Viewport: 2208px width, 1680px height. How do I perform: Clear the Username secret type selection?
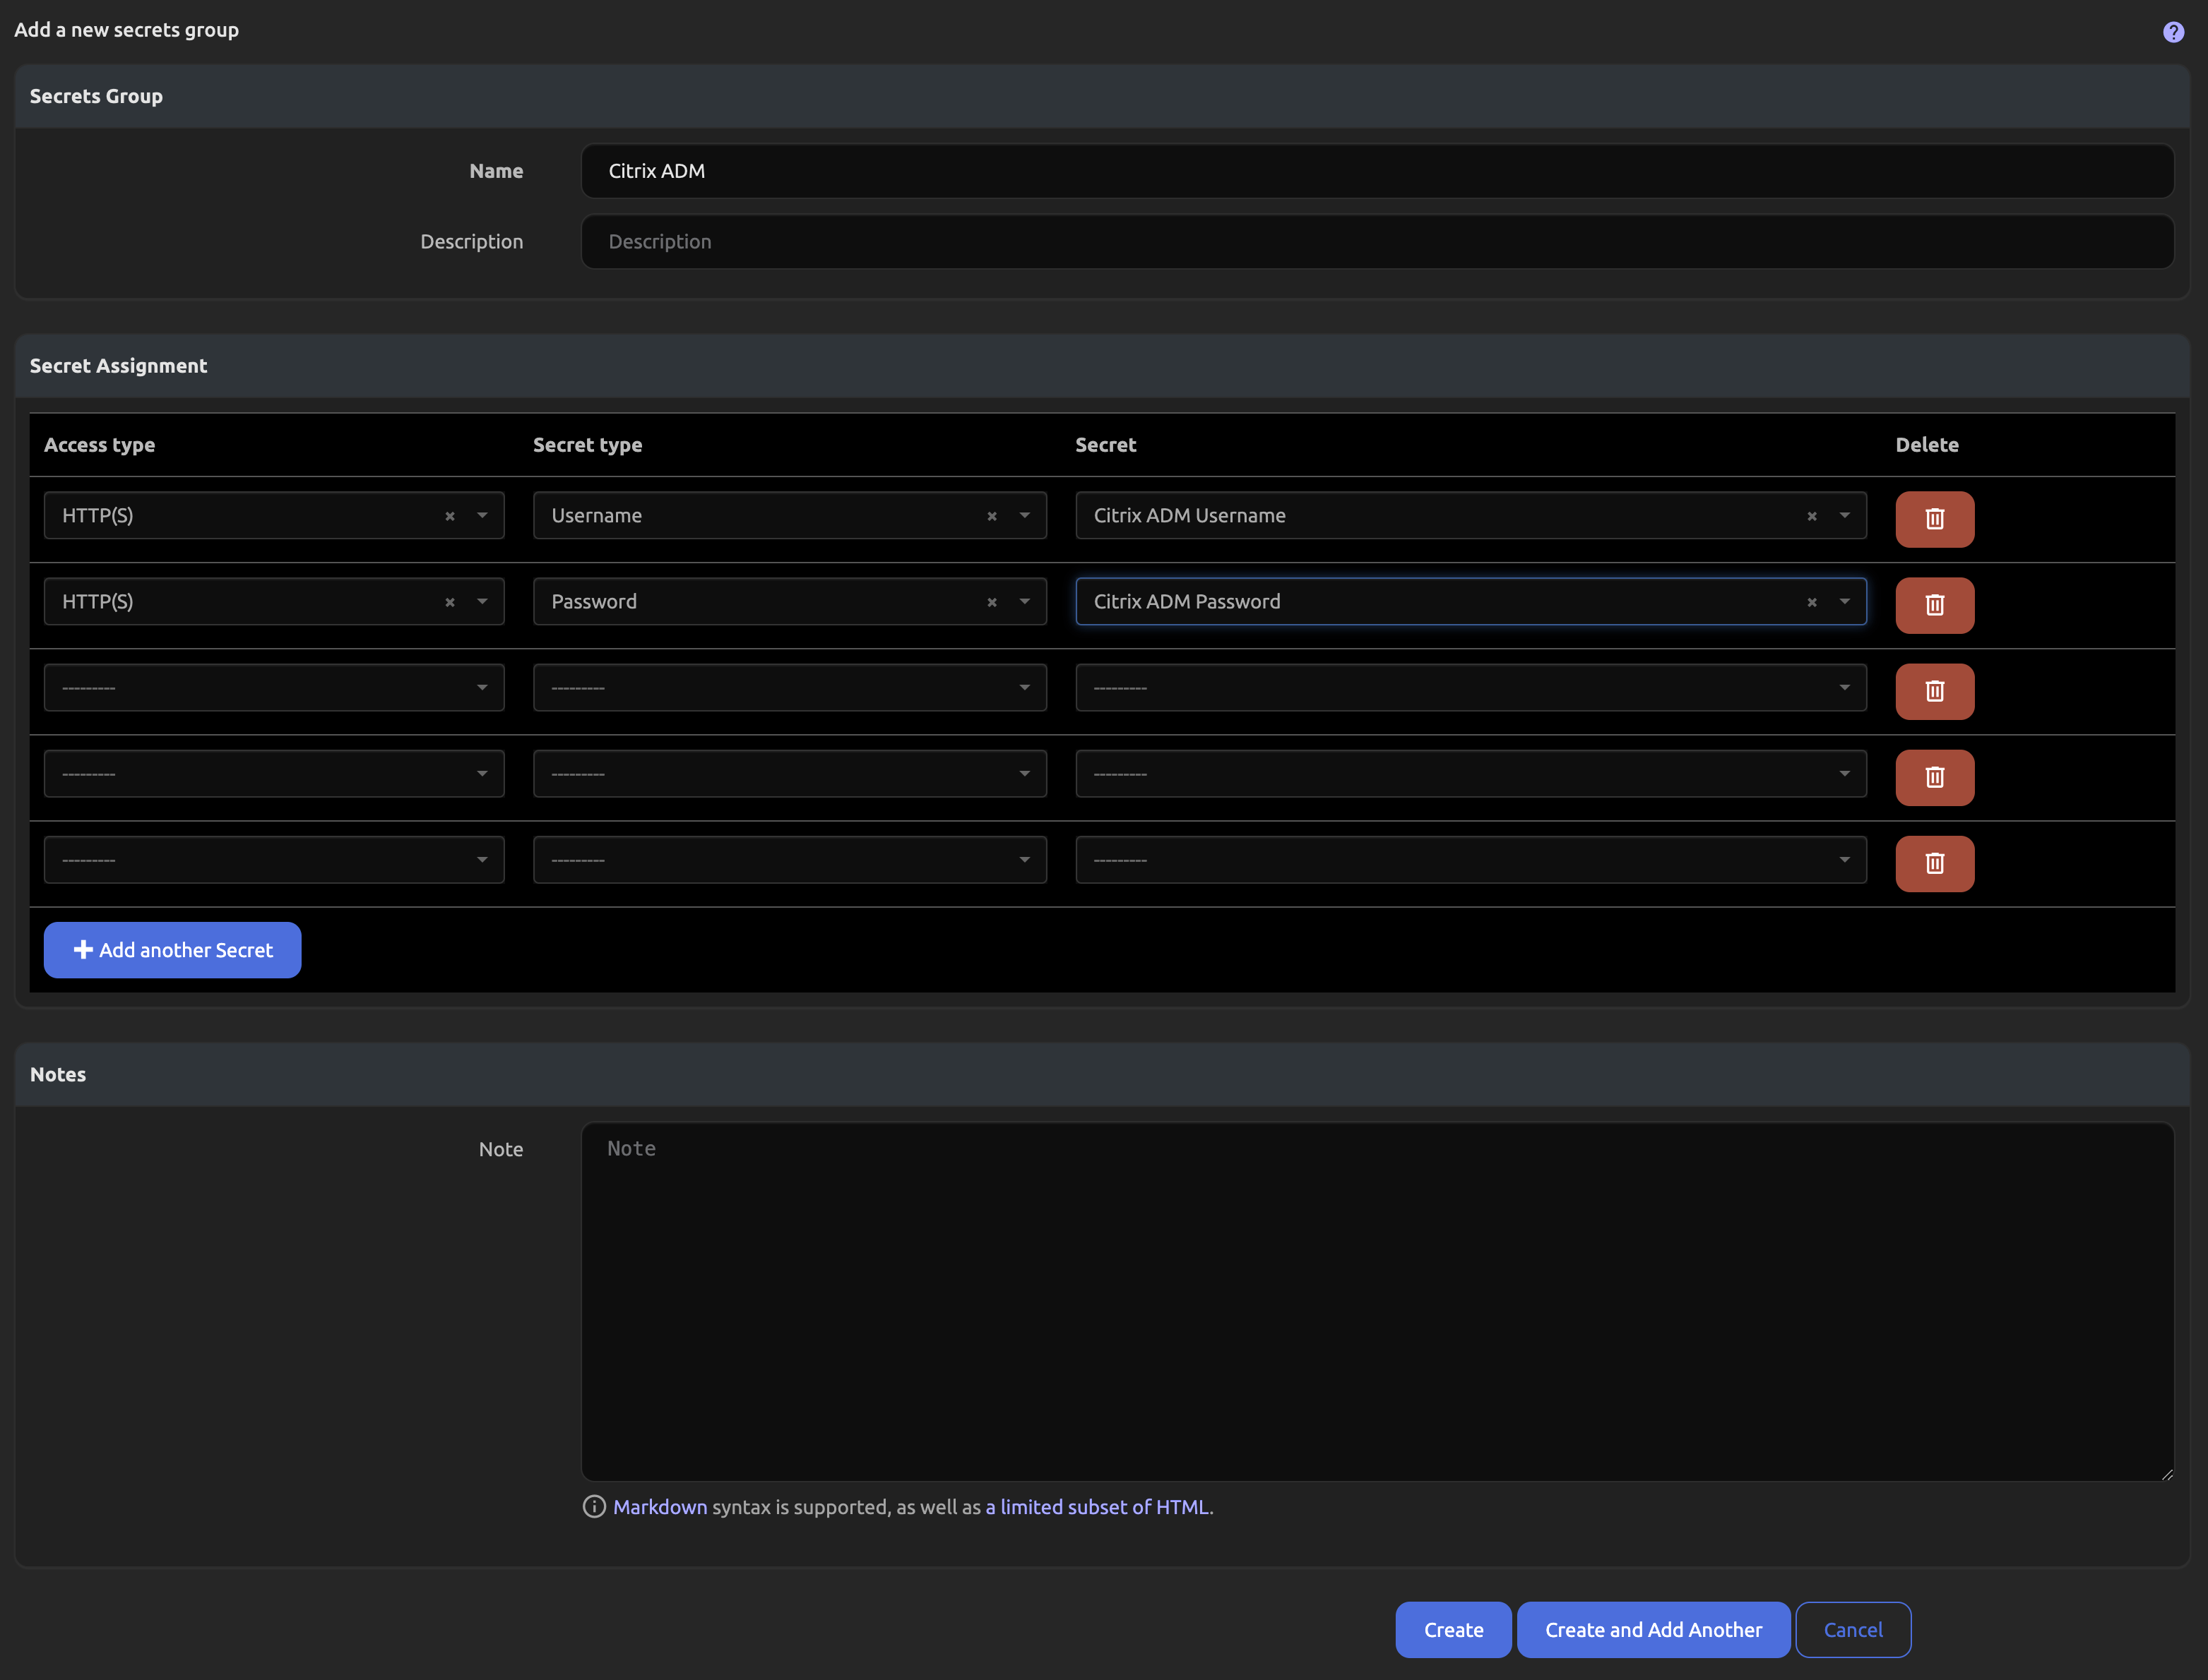[x=992, y=516]
